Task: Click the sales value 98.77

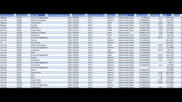Action: (168, 63)
